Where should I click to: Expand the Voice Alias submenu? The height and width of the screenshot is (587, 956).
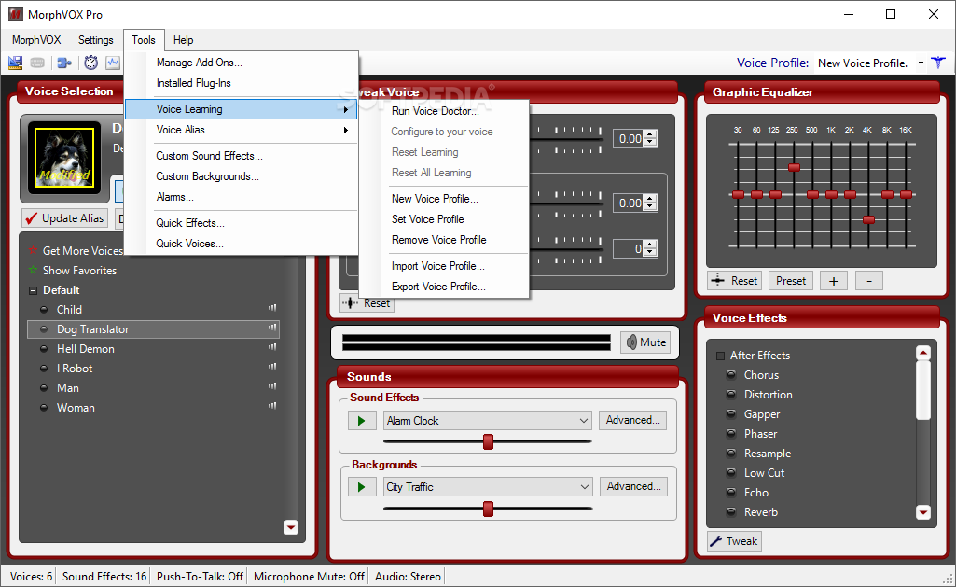click(x=242, y=130)
